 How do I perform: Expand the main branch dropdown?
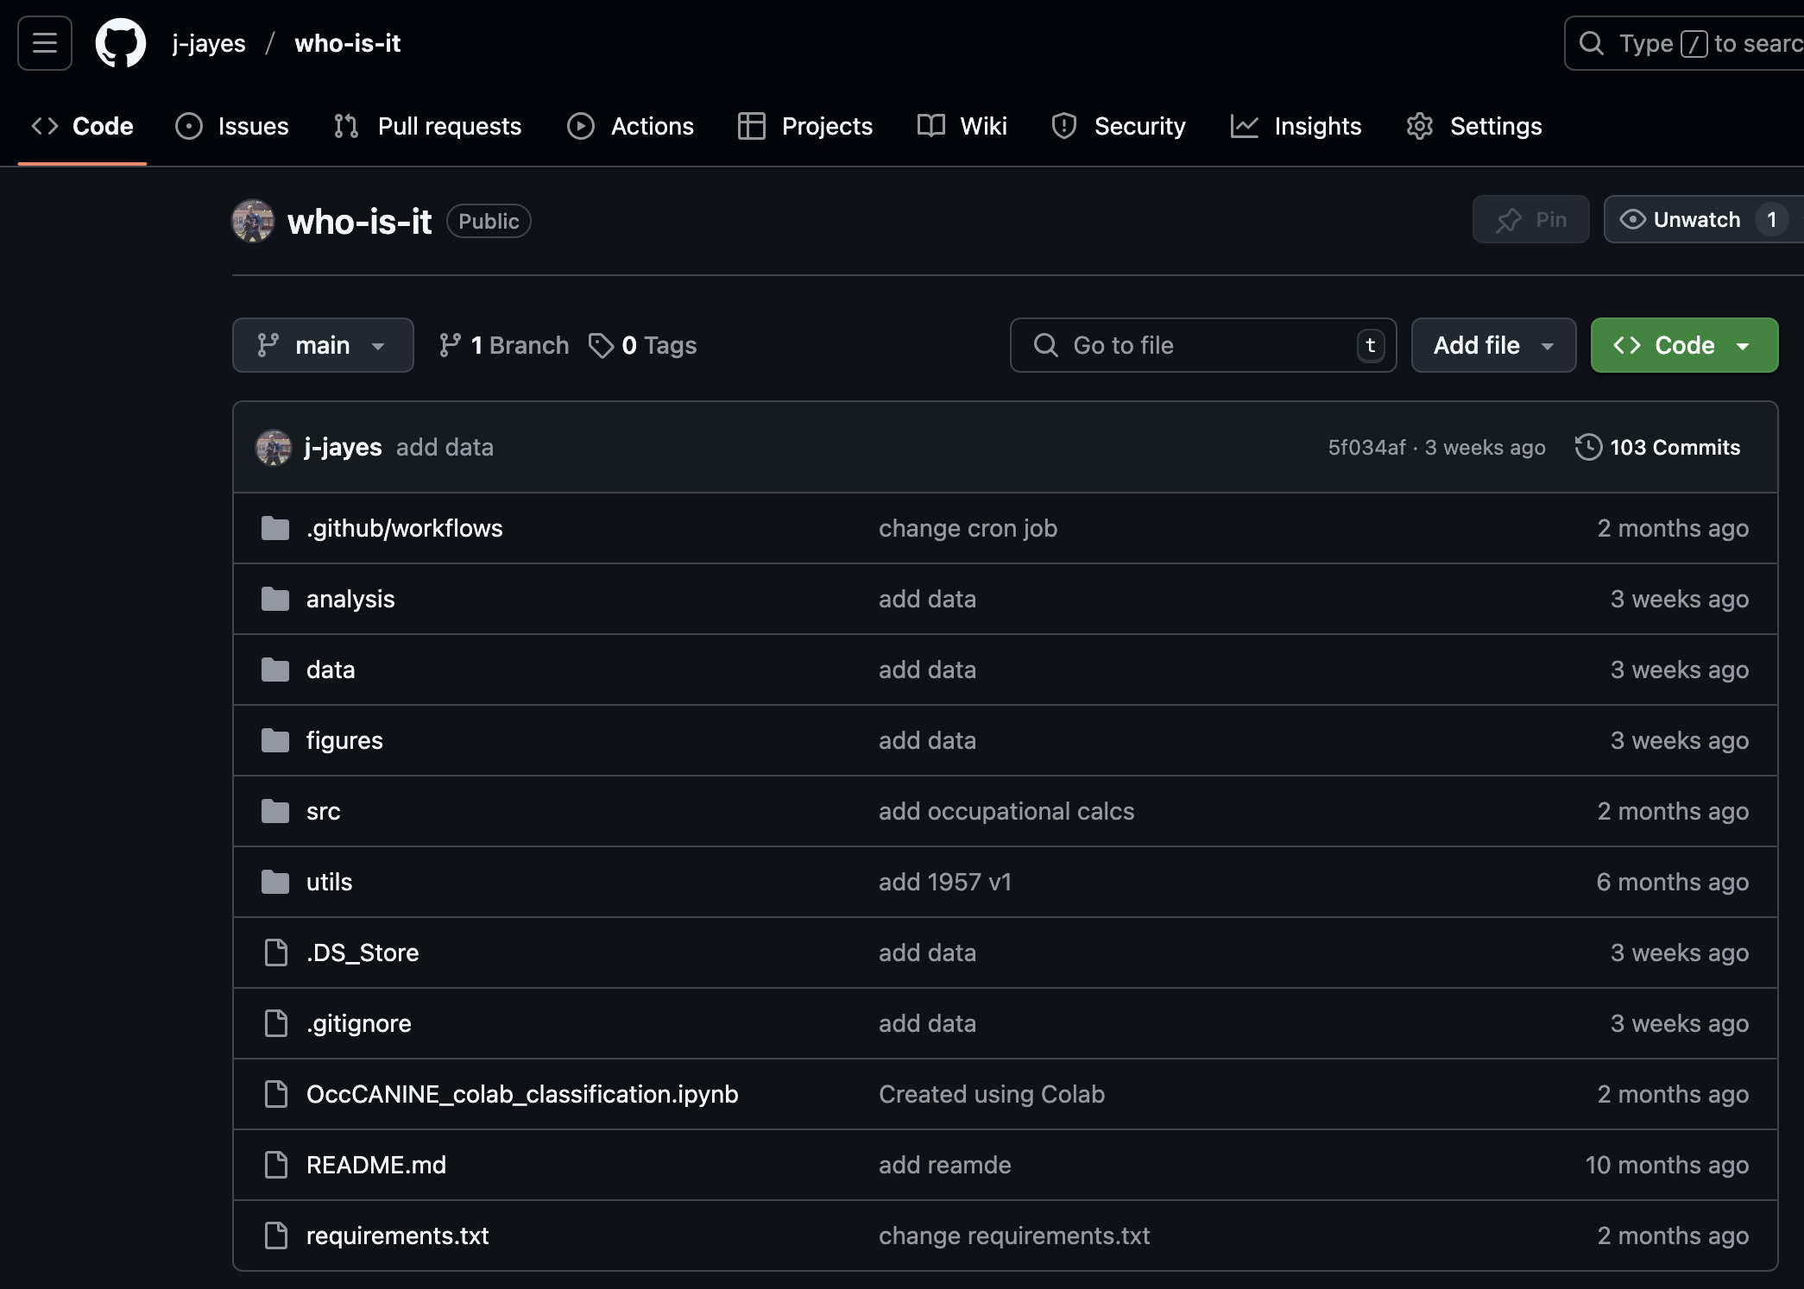pos(322,345)
